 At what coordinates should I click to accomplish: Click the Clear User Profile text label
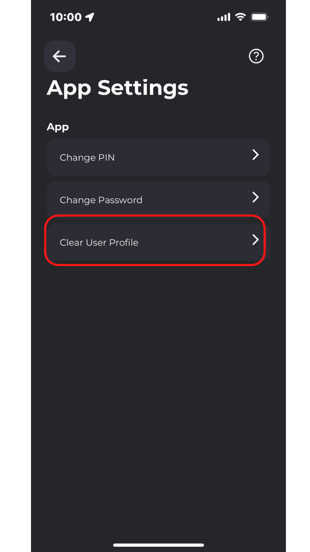99,242
